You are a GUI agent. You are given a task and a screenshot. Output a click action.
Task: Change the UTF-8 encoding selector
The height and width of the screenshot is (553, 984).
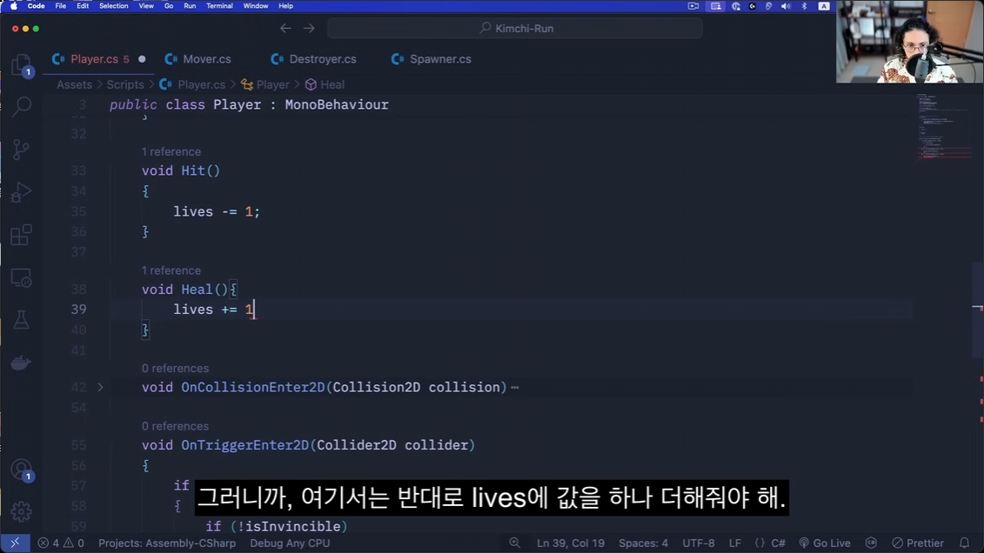click(699, 543)
